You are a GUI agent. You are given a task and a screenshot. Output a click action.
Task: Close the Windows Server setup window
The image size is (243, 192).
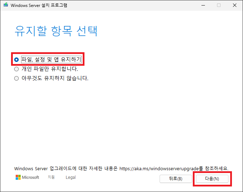pos(235,5)
